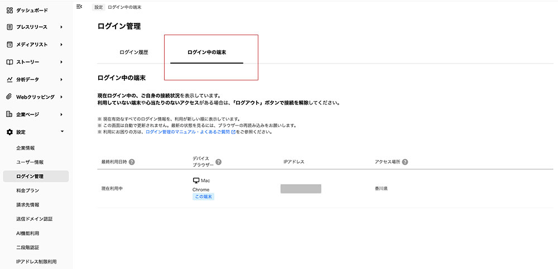
Task: Expand the メディアリスト submenu arrow
Action: 61,45
